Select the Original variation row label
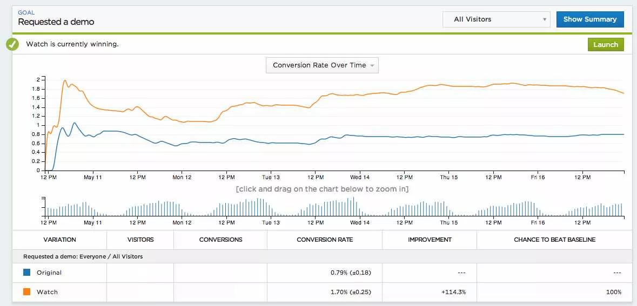This screenshot has height=306, width=637. (49, 273)
